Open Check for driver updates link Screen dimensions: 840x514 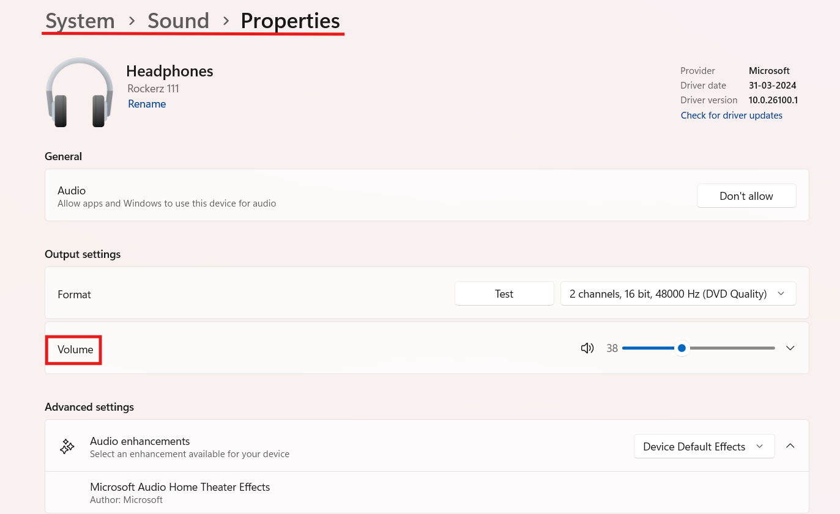pos(731,116)
